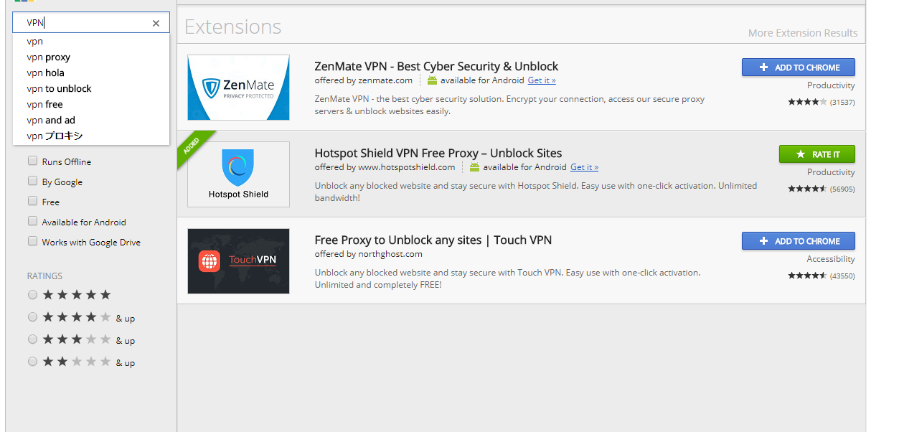Clear the VPN search box with X
This screenshot has width=899, height=432.
(x=156, y=23)
